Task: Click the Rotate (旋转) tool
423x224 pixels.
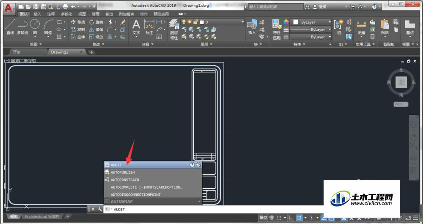Action: pos(96,22)
